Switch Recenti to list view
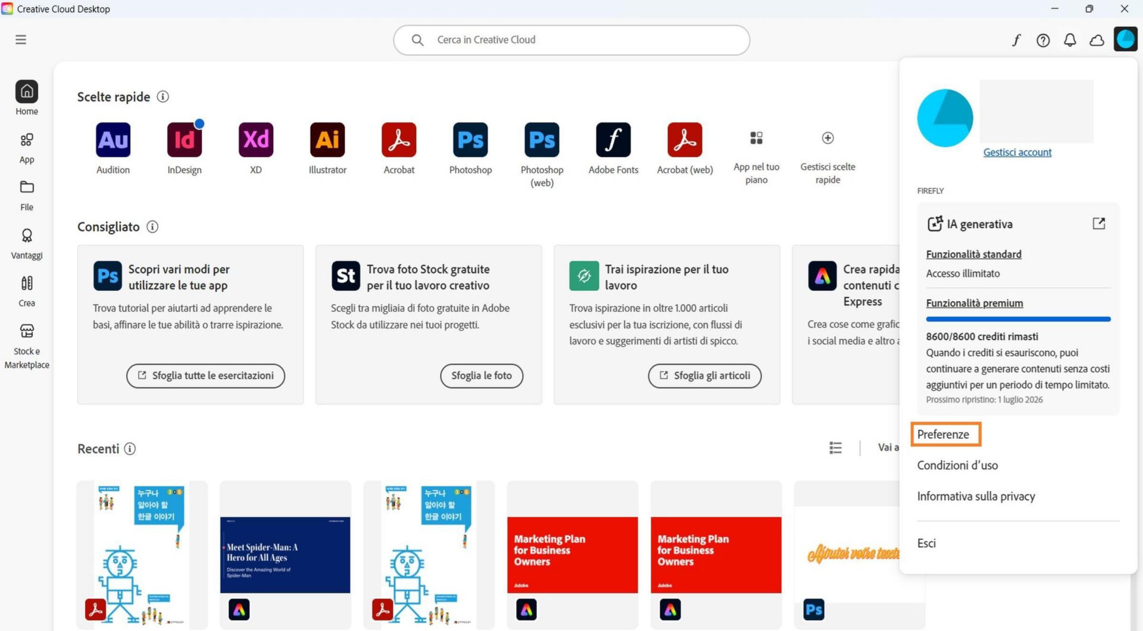This screenshot has width=1143, height=631. pyautogui.click(x=836, y=448)
